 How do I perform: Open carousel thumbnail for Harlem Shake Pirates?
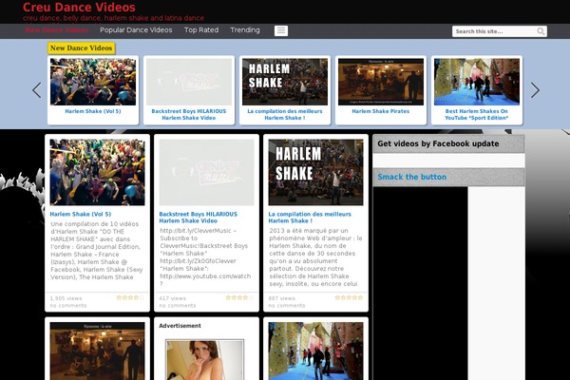[x=381, y=82]
